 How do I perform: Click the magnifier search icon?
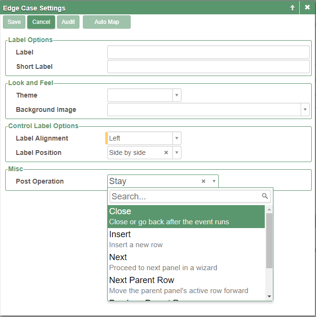coord(265,196)
